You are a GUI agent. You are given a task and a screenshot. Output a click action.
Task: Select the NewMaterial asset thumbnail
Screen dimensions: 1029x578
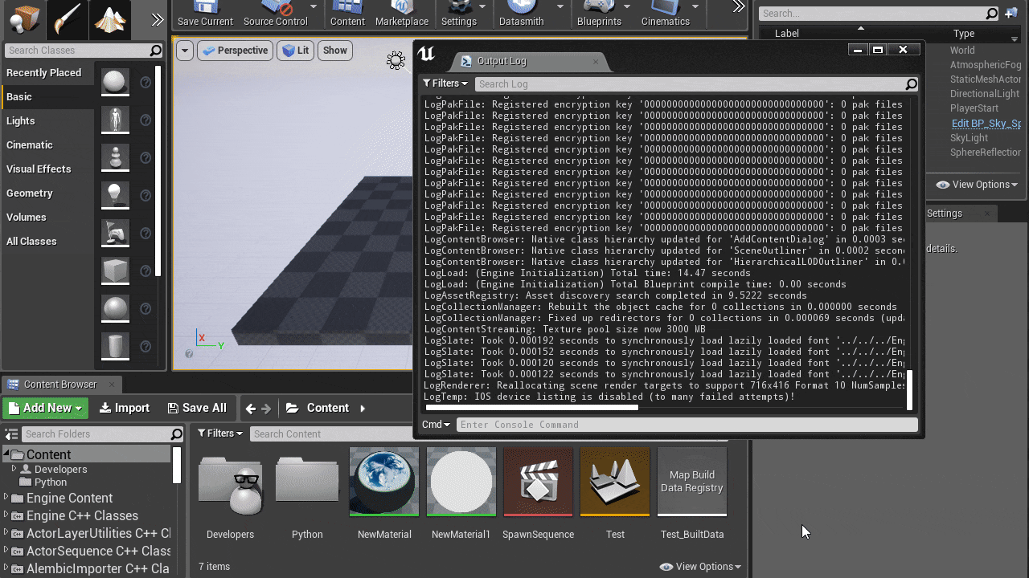pos(384,482)
